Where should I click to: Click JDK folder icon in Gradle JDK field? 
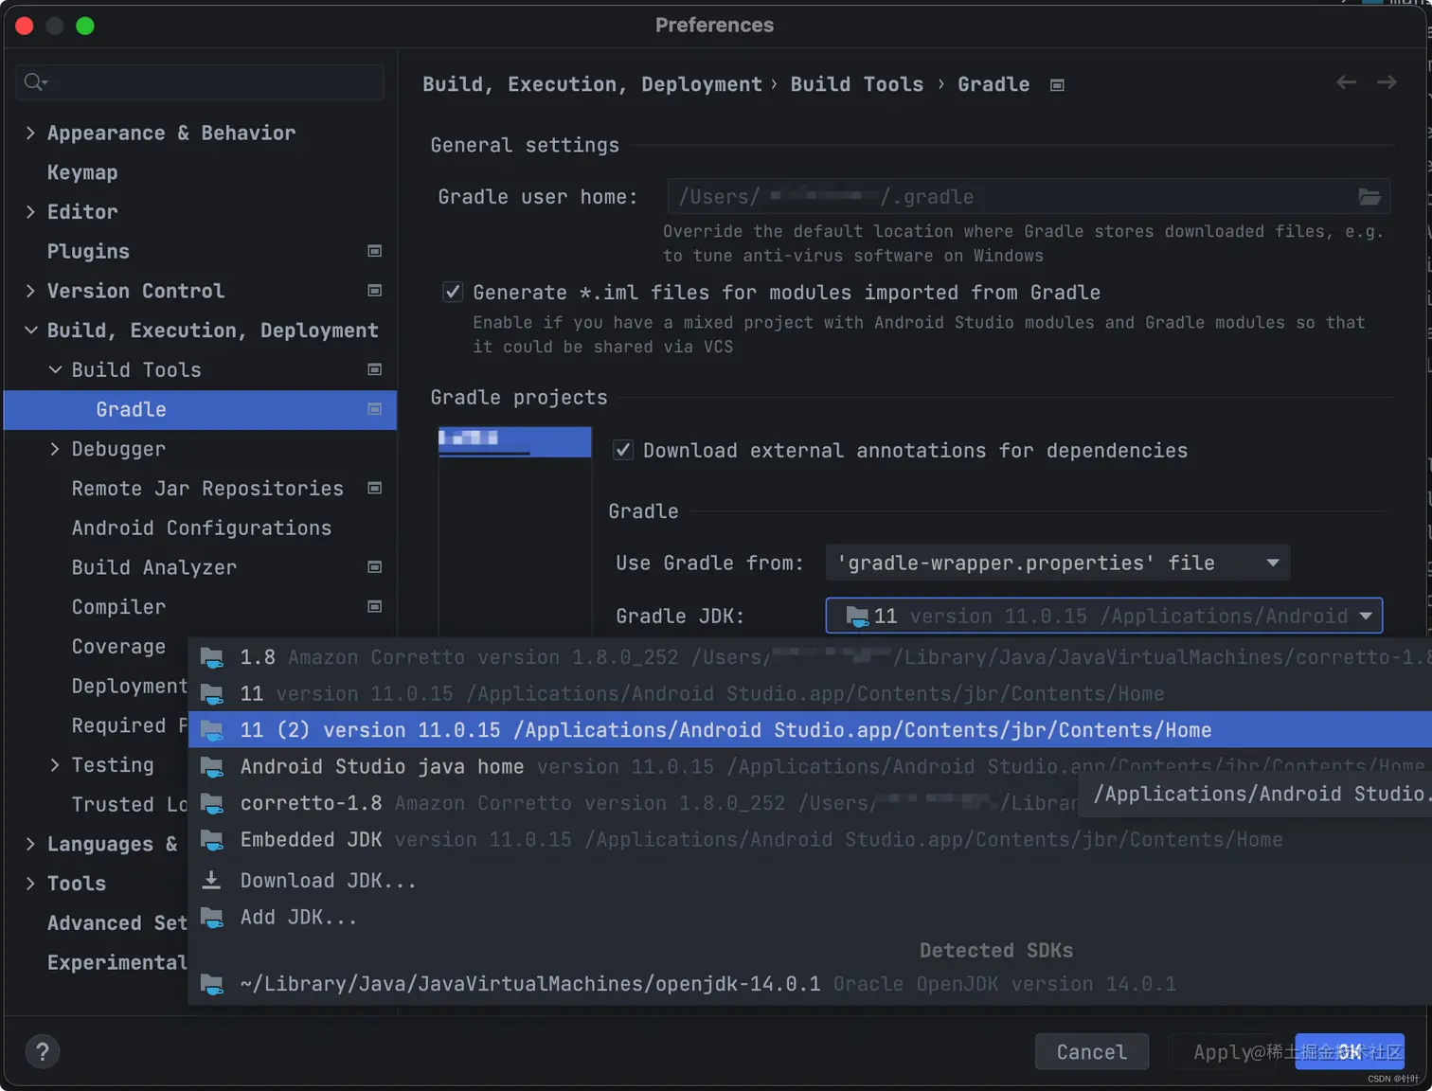tap(857, 617)
